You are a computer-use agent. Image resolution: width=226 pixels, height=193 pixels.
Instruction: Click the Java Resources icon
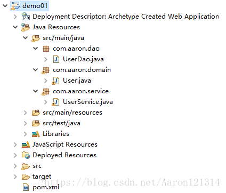26,27
